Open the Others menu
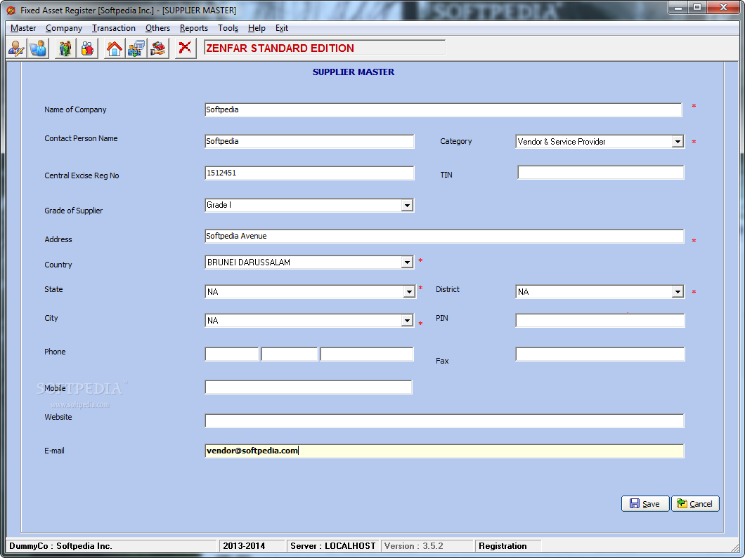Screen dimensions: 745x558 coord(157,28)
